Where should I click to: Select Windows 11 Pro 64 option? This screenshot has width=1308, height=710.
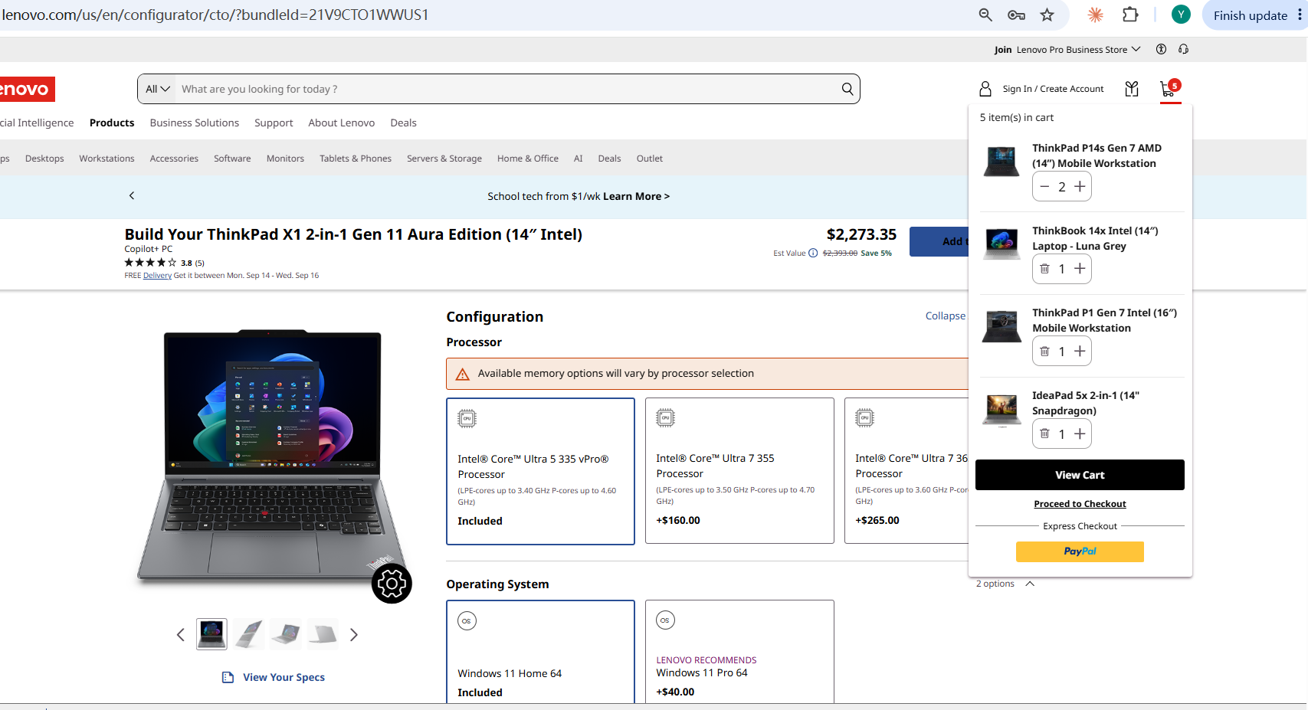739,651
